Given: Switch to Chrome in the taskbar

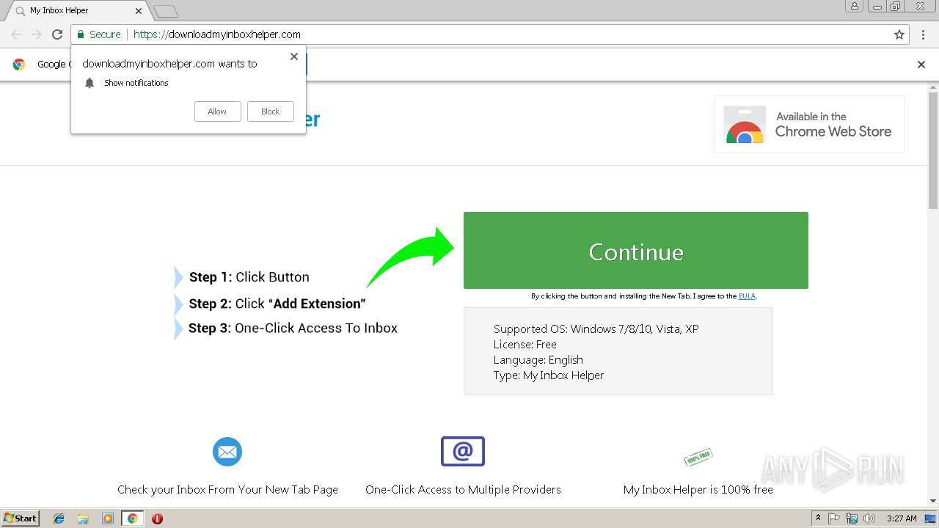Looking at the screenshot, I should coord(132,518).
